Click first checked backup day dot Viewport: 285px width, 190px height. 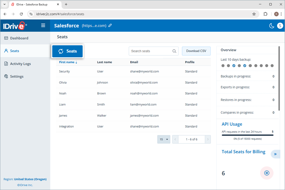(234, 66)
